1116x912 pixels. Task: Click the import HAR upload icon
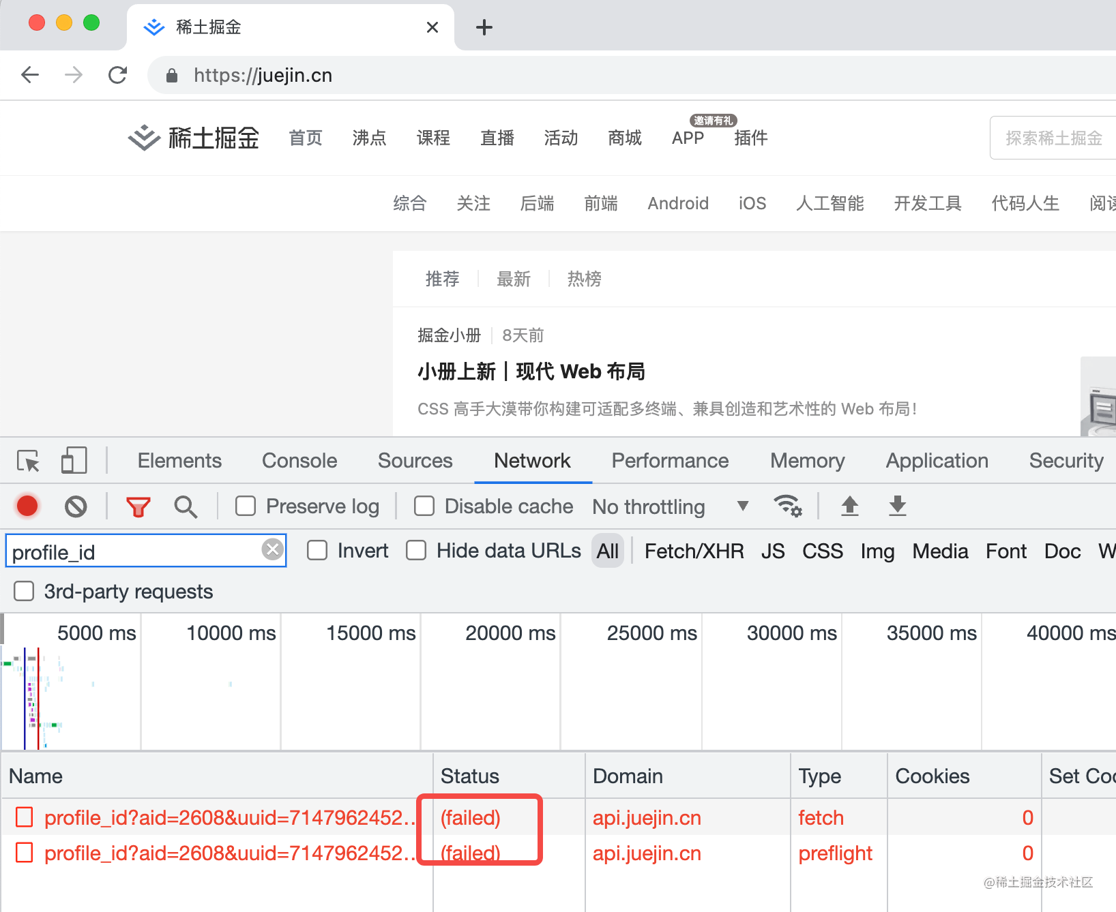click(x=850, y=506)
